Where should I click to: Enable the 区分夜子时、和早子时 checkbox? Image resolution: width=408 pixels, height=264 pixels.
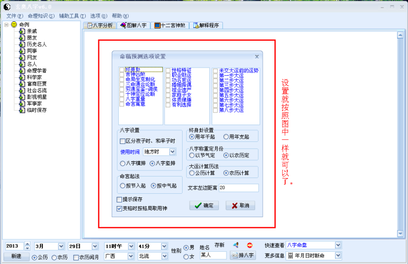[x=122, y=141]
